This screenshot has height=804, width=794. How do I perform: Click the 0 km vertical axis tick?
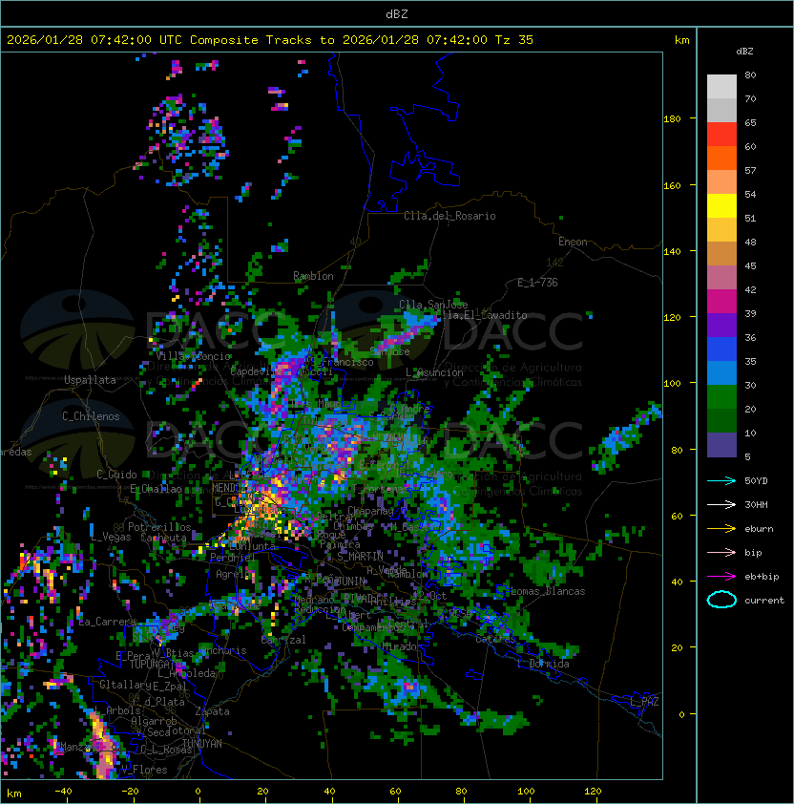[681, 714]
